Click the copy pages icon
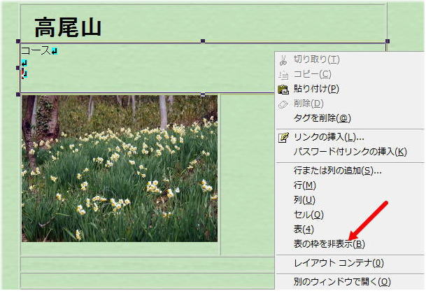 pyautogui.click(x=283, y=75)
